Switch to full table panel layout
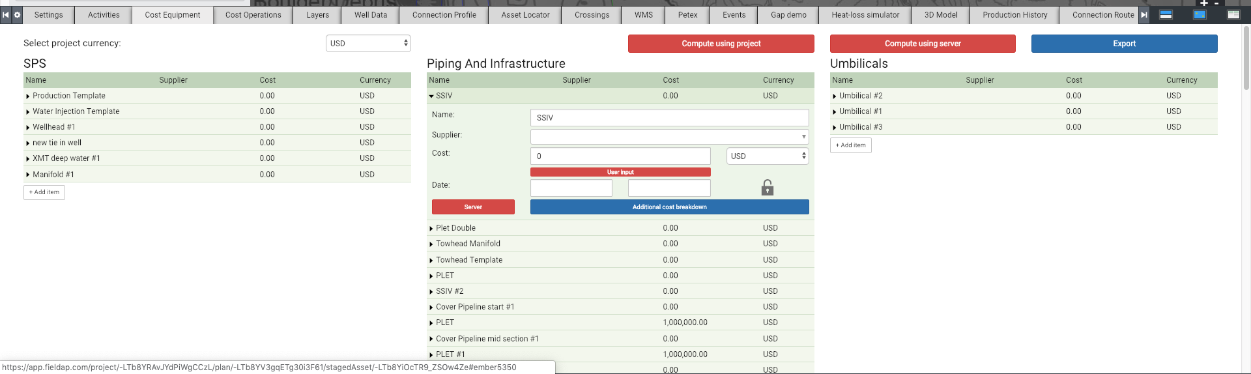 [1233, 14]
